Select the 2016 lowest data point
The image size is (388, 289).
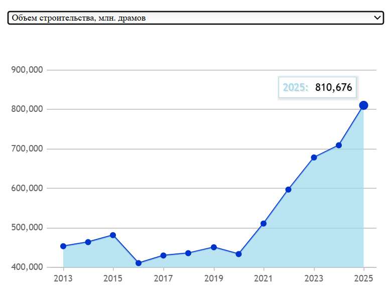click(139, 263)
